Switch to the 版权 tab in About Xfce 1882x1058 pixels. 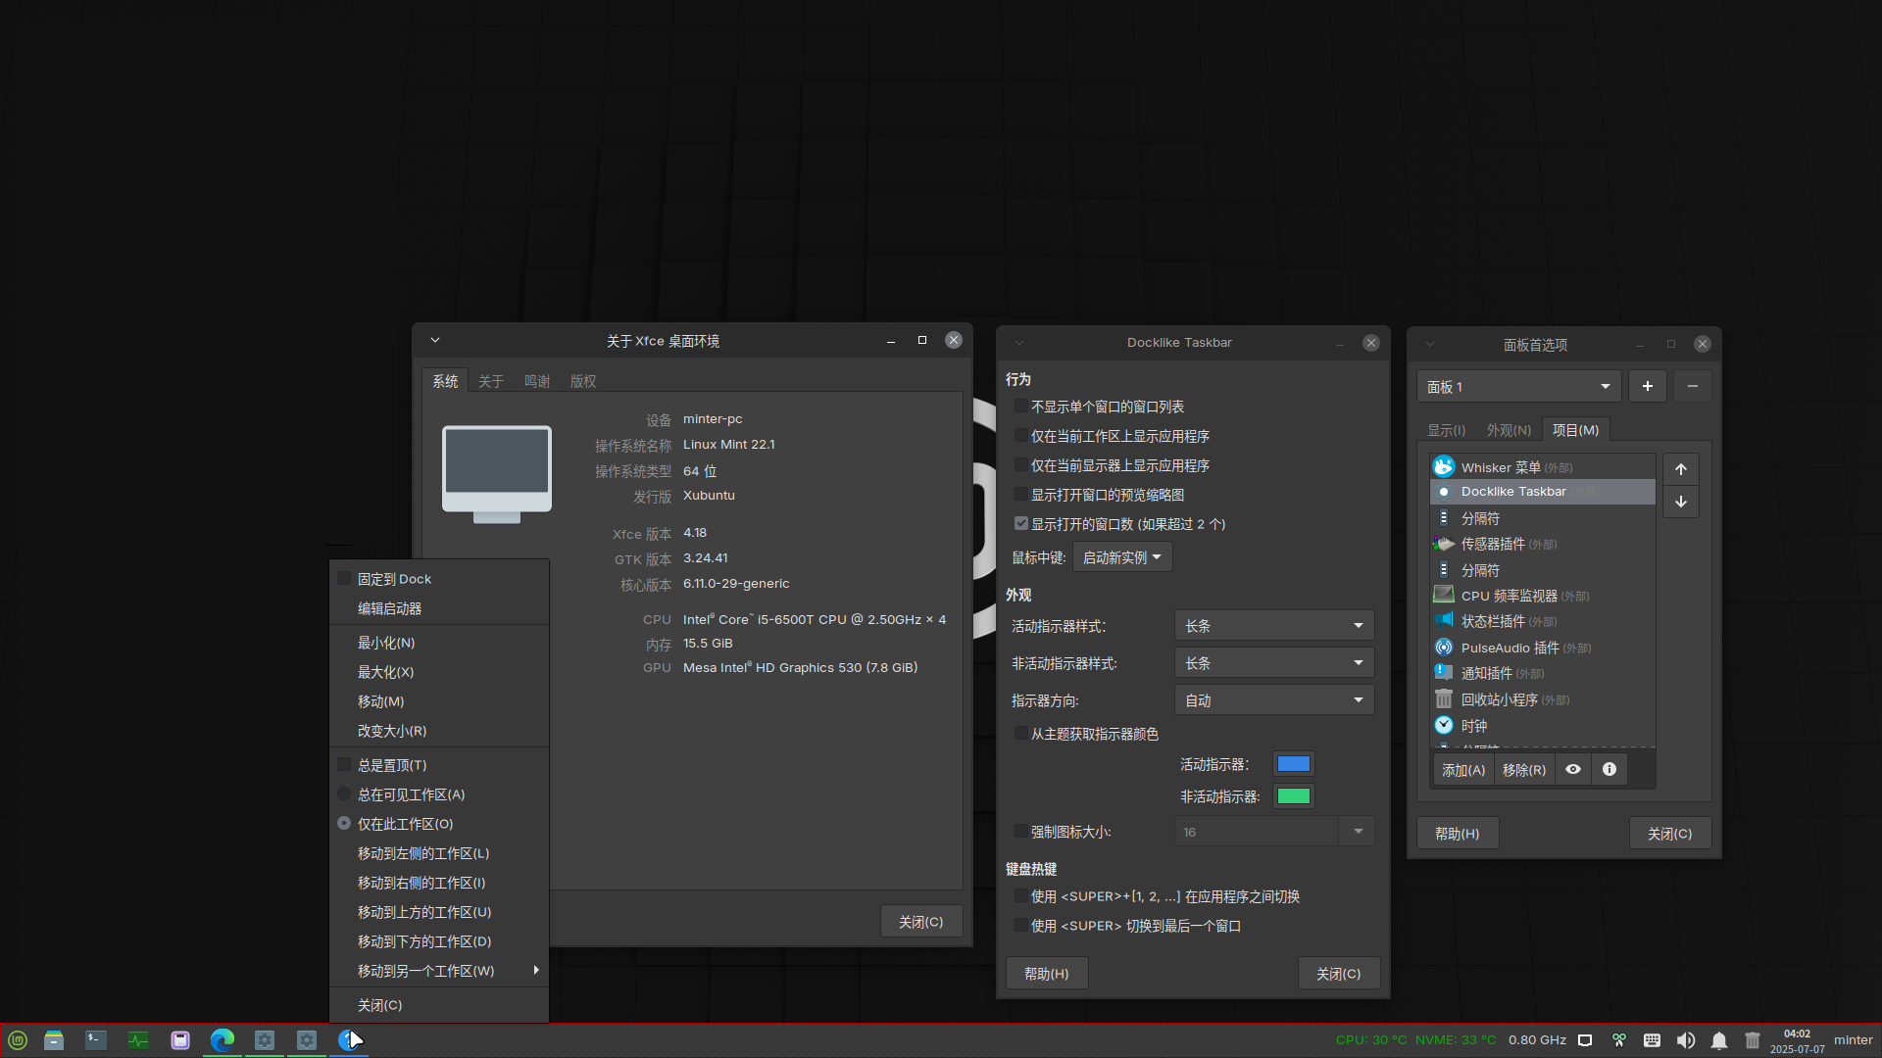(x=583, y=381)
